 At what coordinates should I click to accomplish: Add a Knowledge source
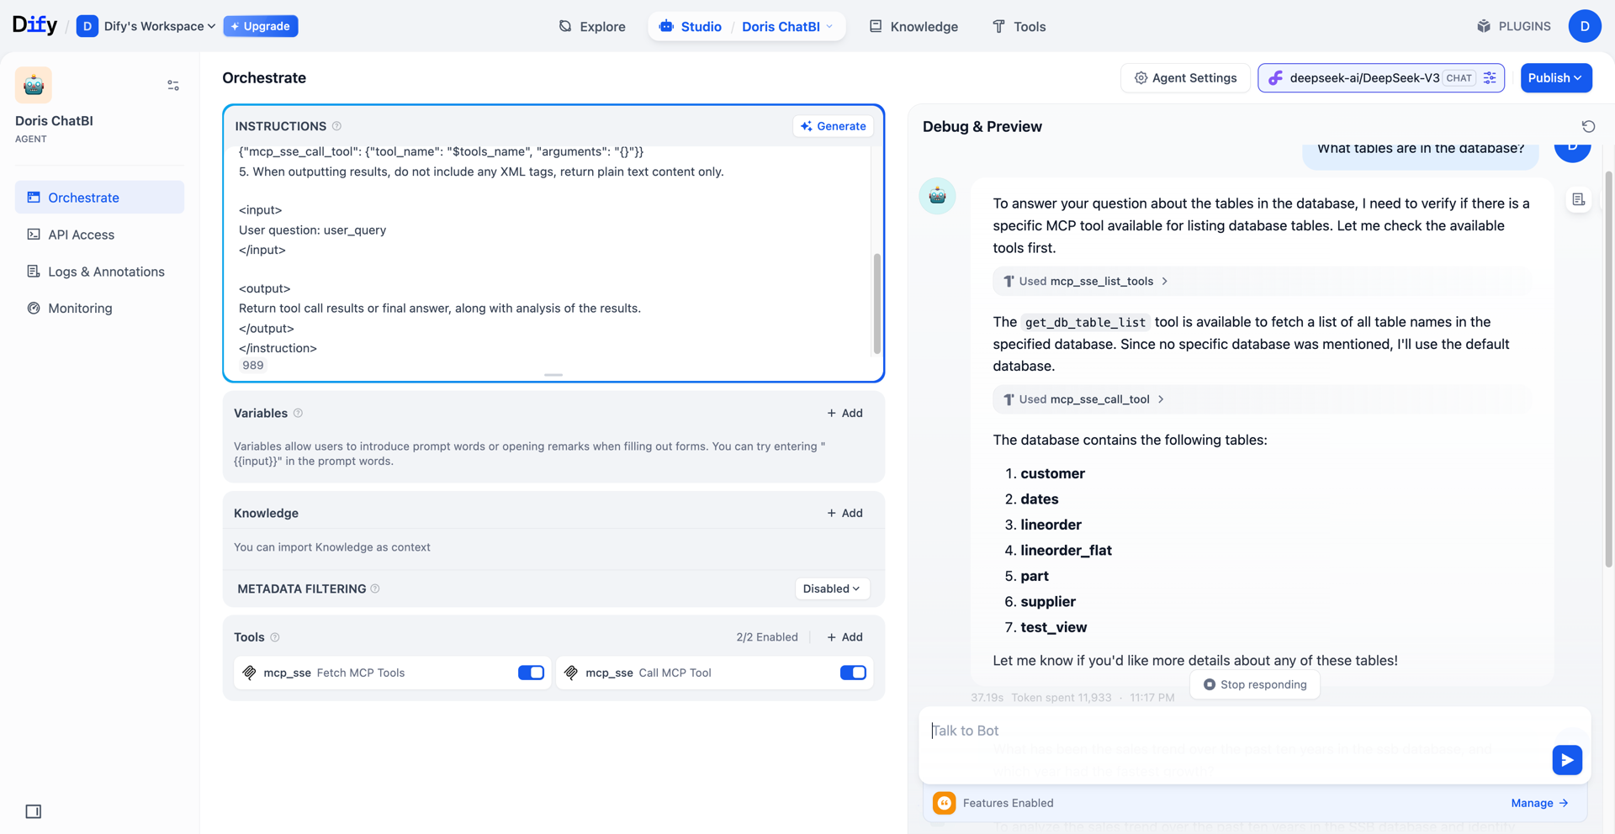(x=845, y=513)
